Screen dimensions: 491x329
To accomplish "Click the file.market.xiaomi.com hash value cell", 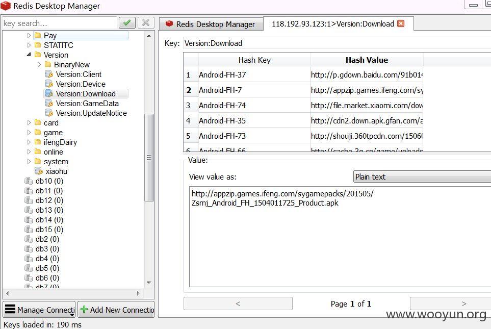I will point(367,105).
